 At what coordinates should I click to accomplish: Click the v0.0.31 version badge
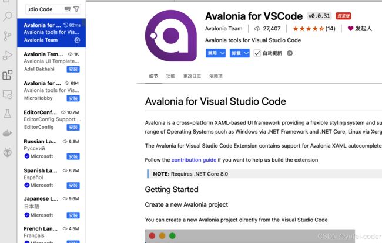(319, 16)
